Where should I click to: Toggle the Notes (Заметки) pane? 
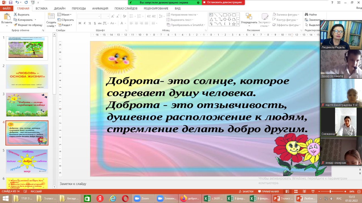(246, 192)
